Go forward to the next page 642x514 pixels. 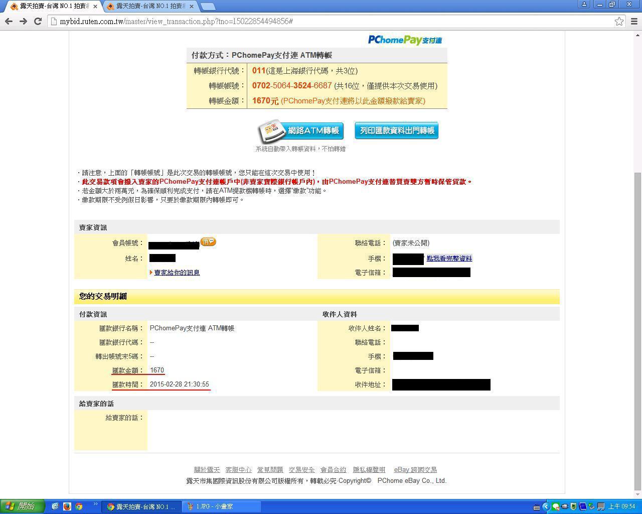(23, 21)
